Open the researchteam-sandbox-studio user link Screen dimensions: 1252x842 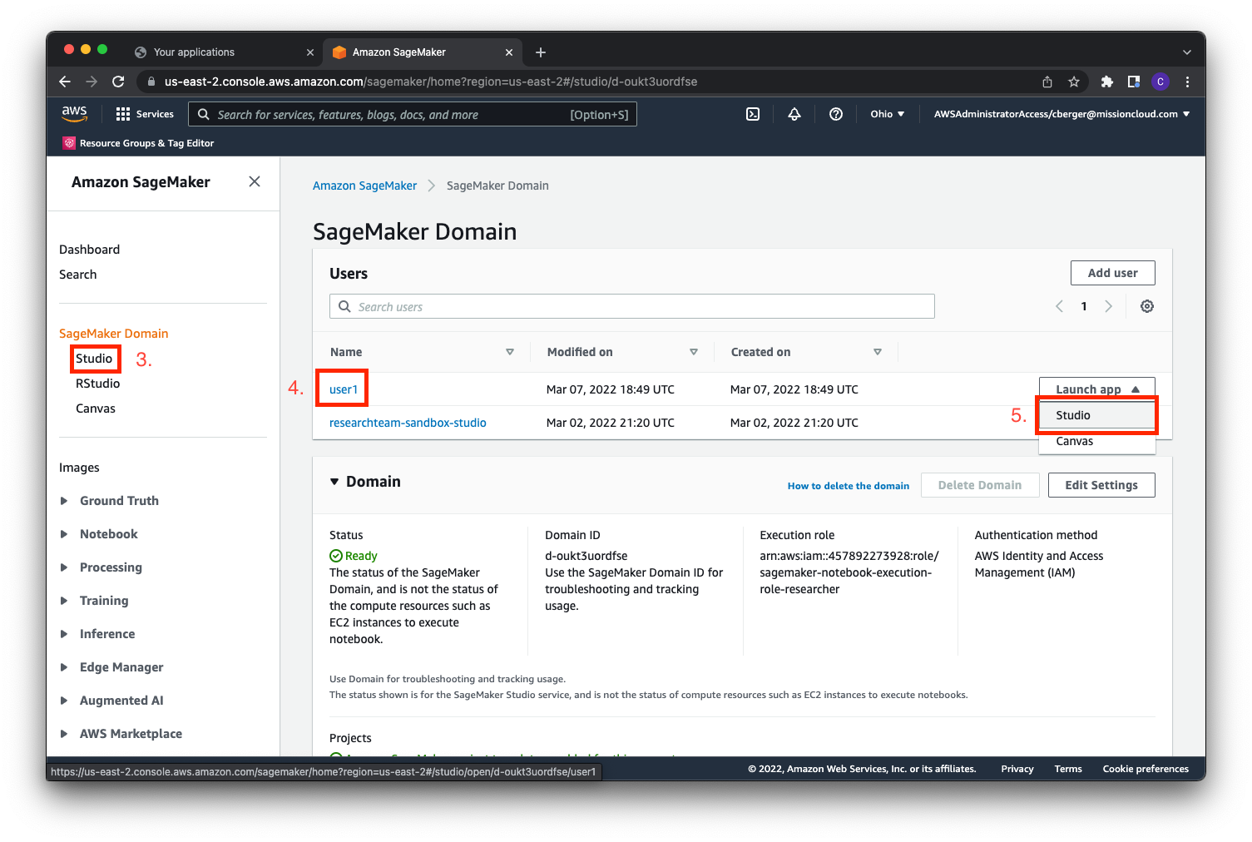pos(408,423)
